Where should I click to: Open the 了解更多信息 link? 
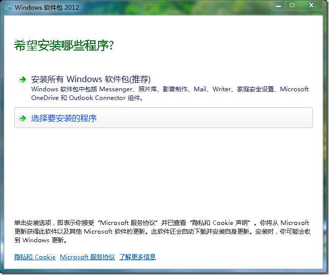(x=137, y=257)
